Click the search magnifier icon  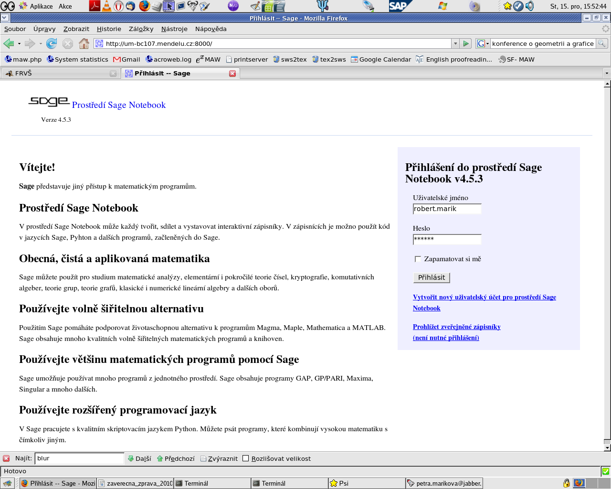[602, 43]
